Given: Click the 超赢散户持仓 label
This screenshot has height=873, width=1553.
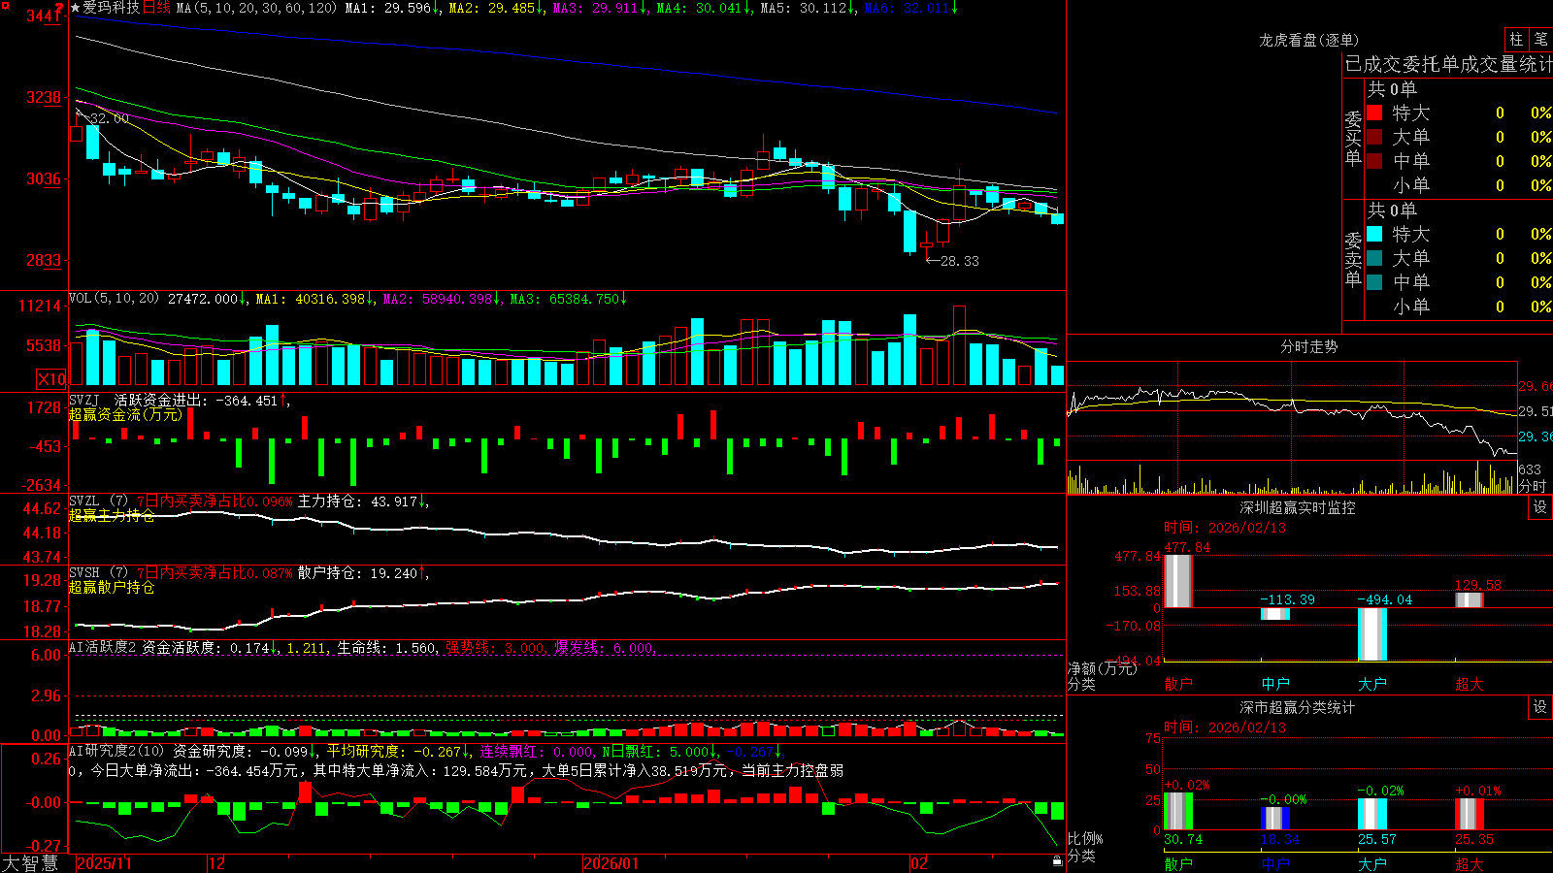Looking at the screenshot, I should [x=112, y=587].
